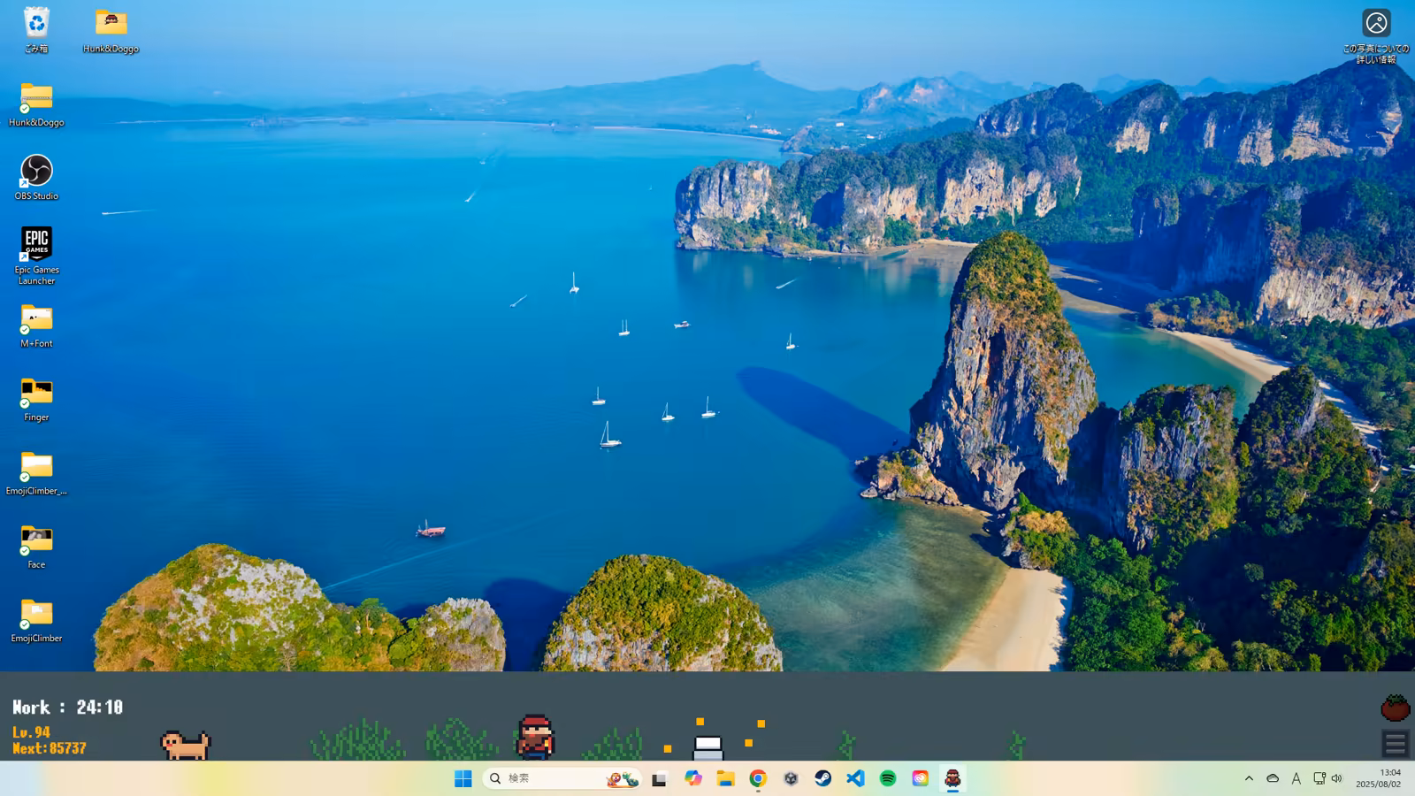Open the hamburger menu in the game bar
Image resolution: width=1415 pixels, height=796 pixels.
click(1395, 744)
